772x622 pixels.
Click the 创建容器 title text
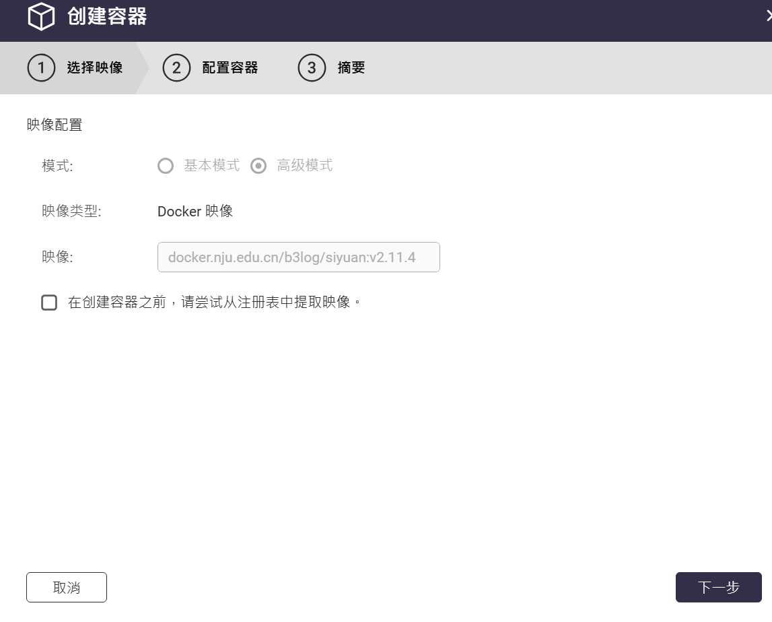(x=107, y=16)
